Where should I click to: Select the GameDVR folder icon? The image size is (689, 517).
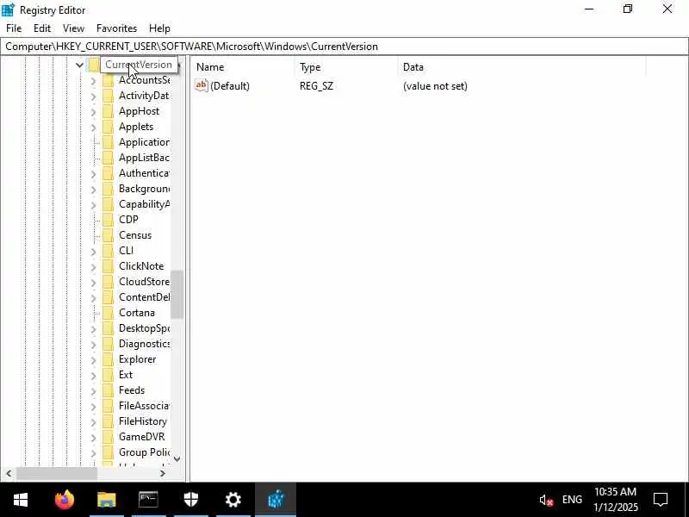coord(108,437)
